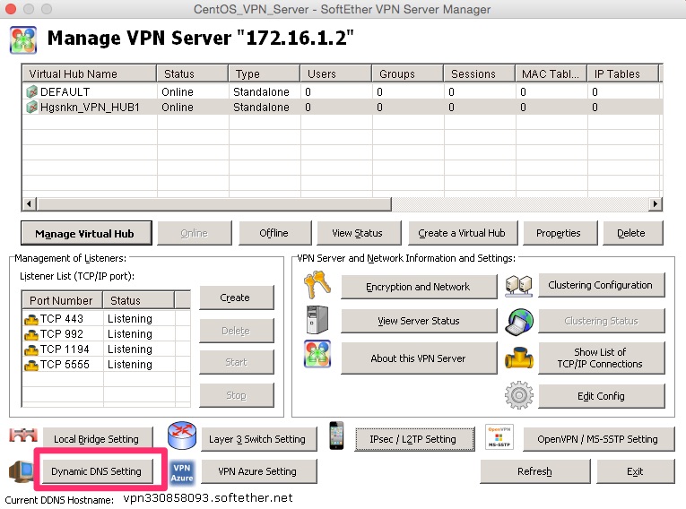Click the Type column header
Screen dimensions: 686x509
(x=265, y=73)
